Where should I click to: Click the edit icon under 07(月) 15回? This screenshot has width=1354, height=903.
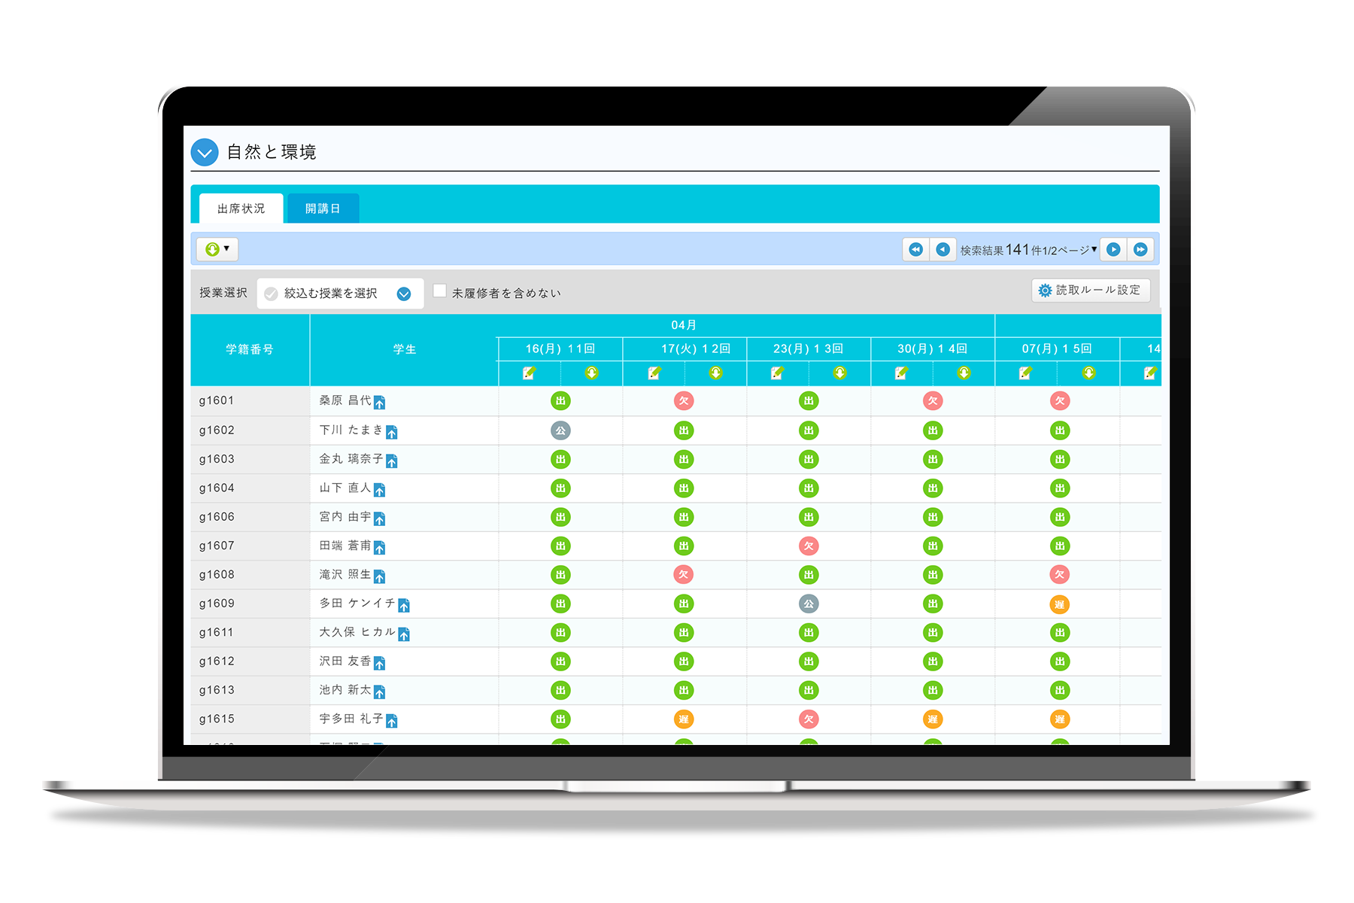tap(1025, 373)
